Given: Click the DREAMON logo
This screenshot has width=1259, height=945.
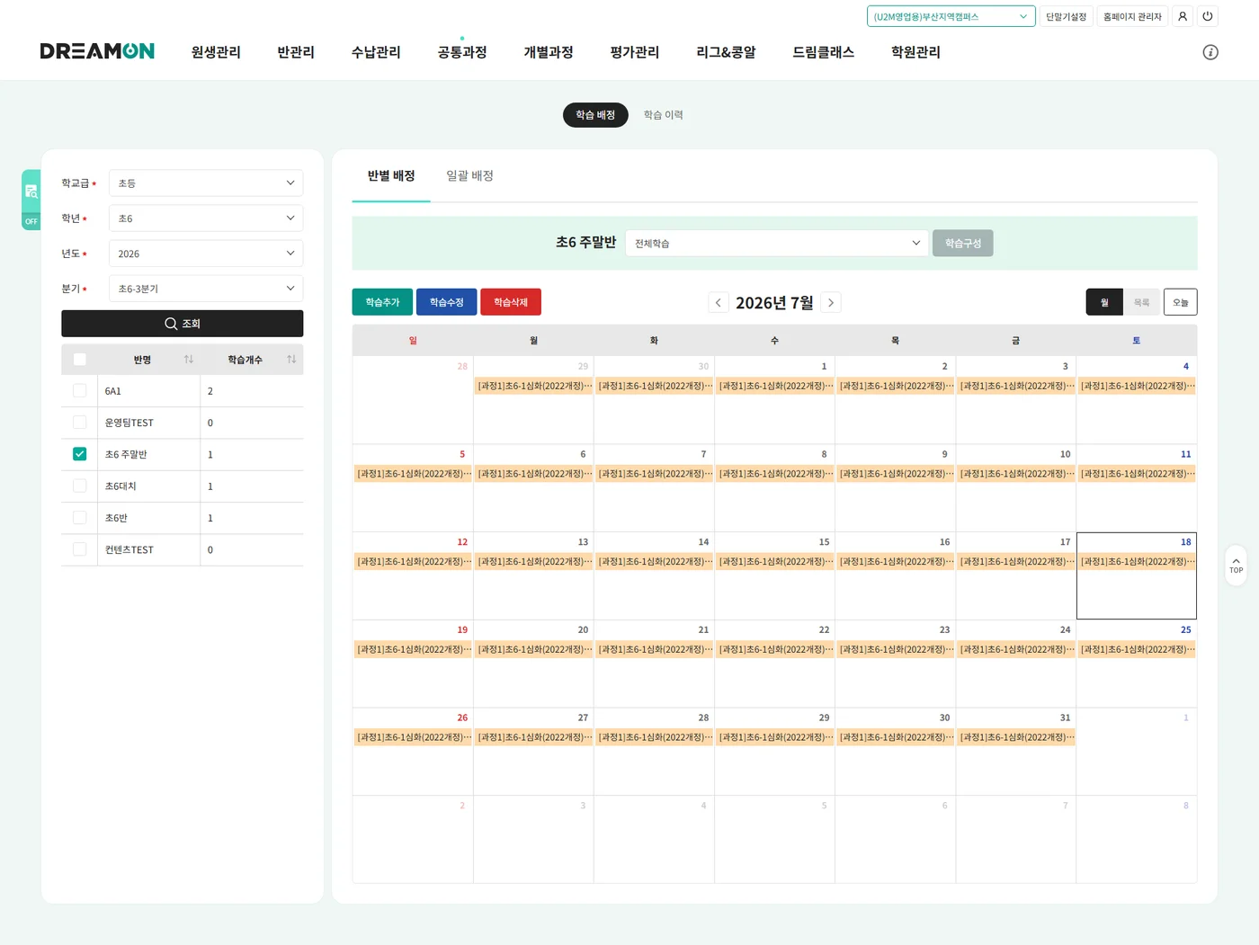Looking at the screenshot, I should pyautogui.click(x=97, y=51).
